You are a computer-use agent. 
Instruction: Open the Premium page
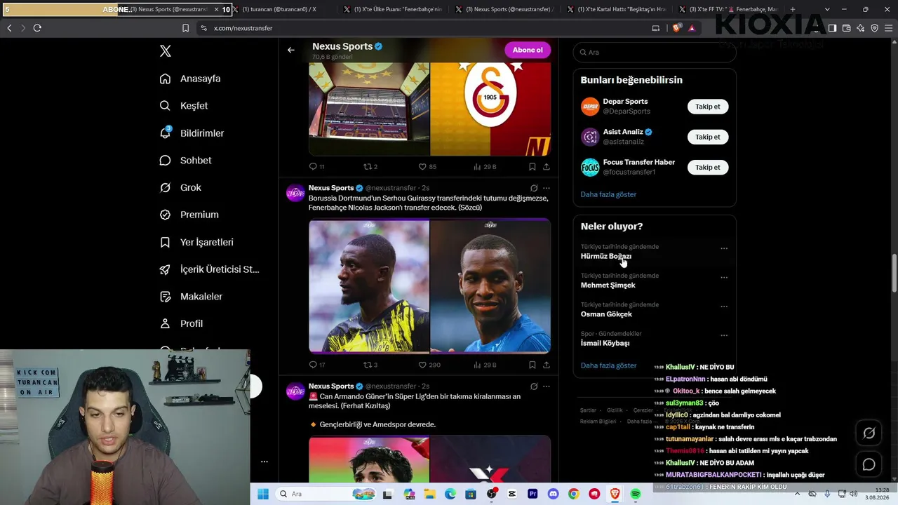pos(189,215)
